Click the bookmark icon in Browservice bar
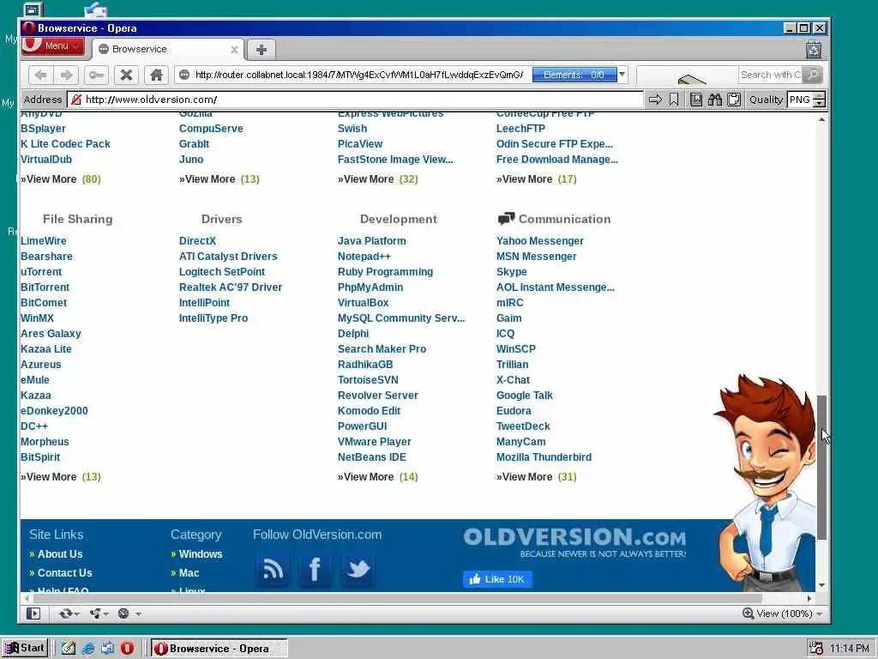The image size is (878, 659). [674, 100]
